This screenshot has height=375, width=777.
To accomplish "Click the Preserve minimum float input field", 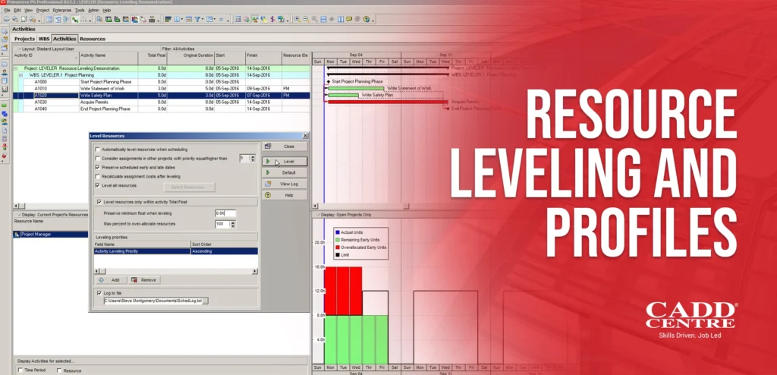I will (225, 213).
